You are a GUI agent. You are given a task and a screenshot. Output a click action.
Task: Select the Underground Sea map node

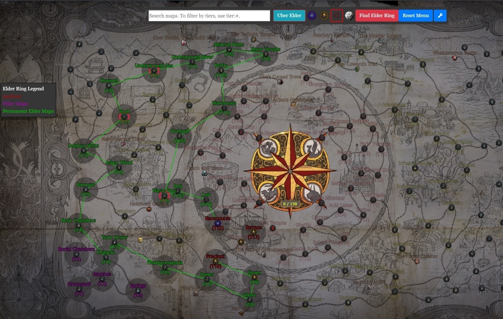(x=153, y=70)
